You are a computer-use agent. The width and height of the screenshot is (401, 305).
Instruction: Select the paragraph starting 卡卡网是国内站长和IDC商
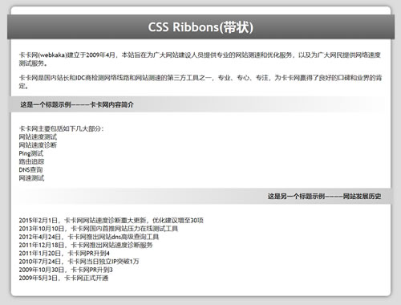pos(200,82)
